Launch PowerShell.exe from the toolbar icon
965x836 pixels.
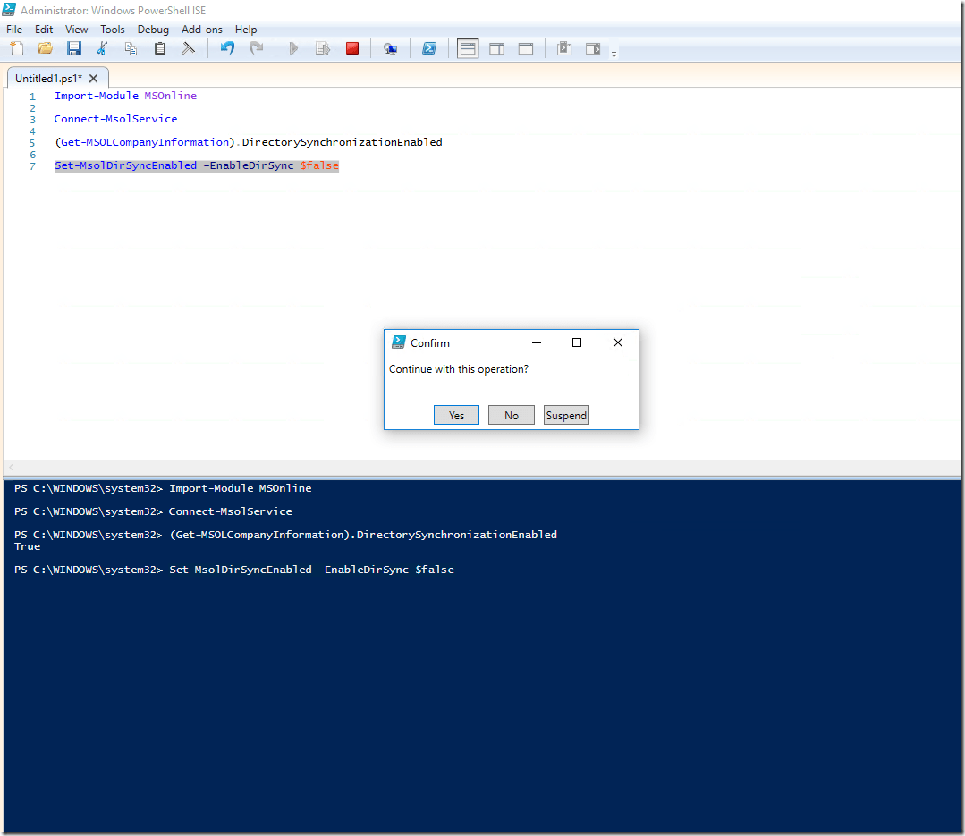tap(429, 48)
